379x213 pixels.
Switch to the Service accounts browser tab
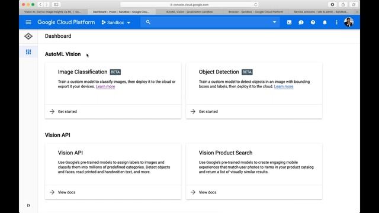pyautogui.click(x=321, y=12)
